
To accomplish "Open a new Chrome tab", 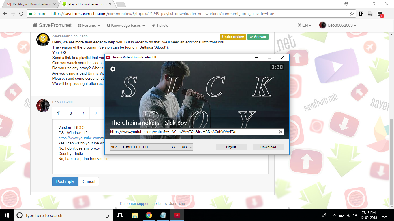I will click(121, 4).
